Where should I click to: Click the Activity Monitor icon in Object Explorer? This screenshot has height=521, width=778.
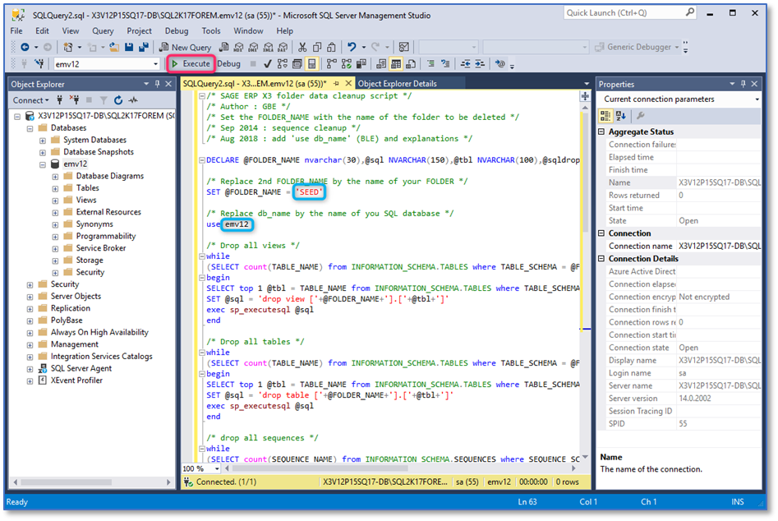coord(132,100)
